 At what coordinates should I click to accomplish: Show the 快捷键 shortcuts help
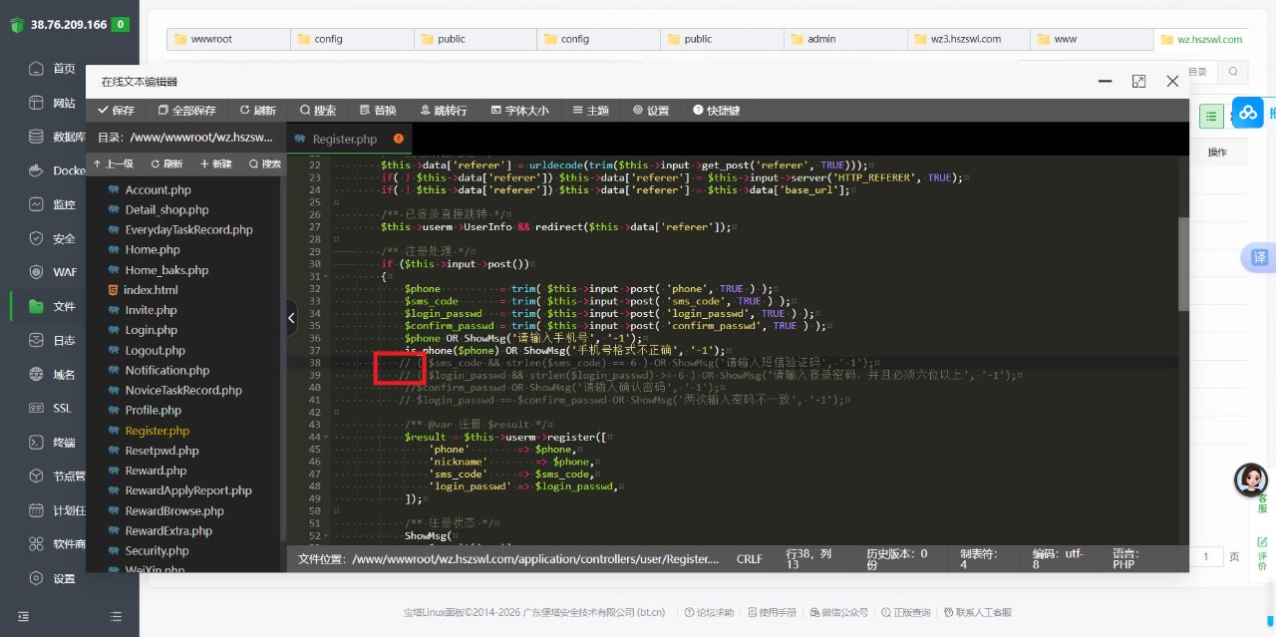716,111
